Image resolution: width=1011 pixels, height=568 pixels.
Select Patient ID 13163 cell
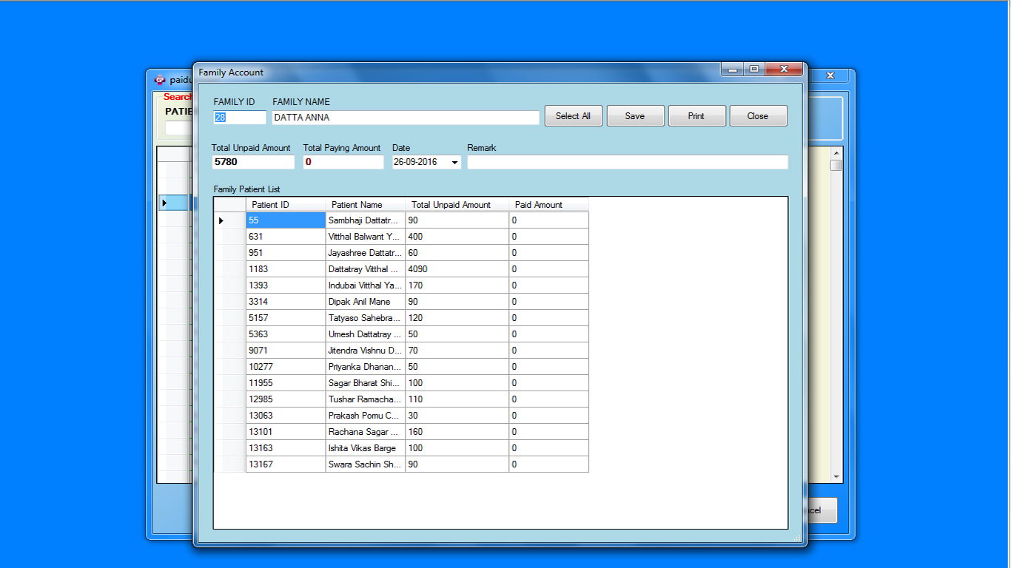[286, 448]
